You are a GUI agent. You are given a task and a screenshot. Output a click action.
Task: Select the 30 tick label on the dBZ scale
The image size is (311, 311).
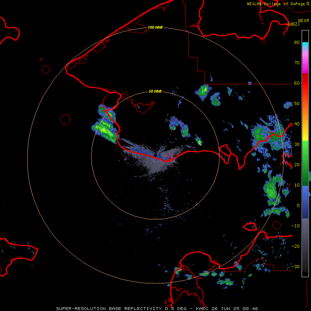tap(297, 144)
